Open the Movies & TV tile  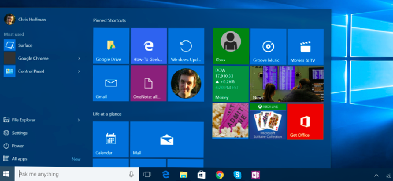(306, 46)
